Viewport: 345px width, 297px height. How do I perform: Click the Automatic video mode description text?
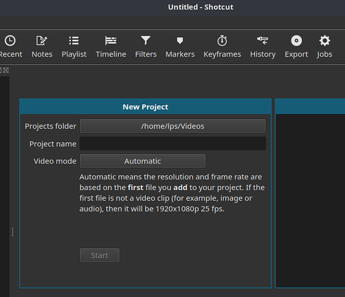click(x=172, y=193)
